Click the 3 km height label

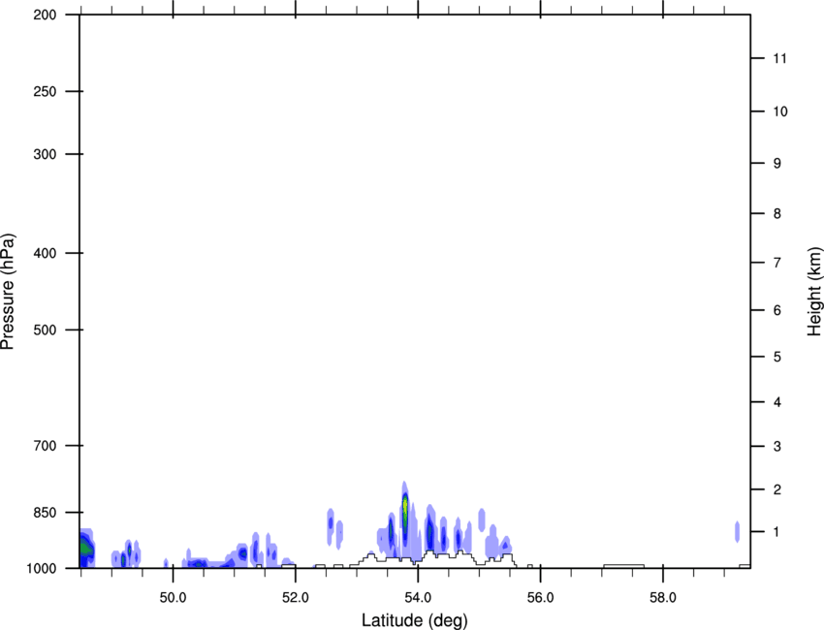[777, 446]
